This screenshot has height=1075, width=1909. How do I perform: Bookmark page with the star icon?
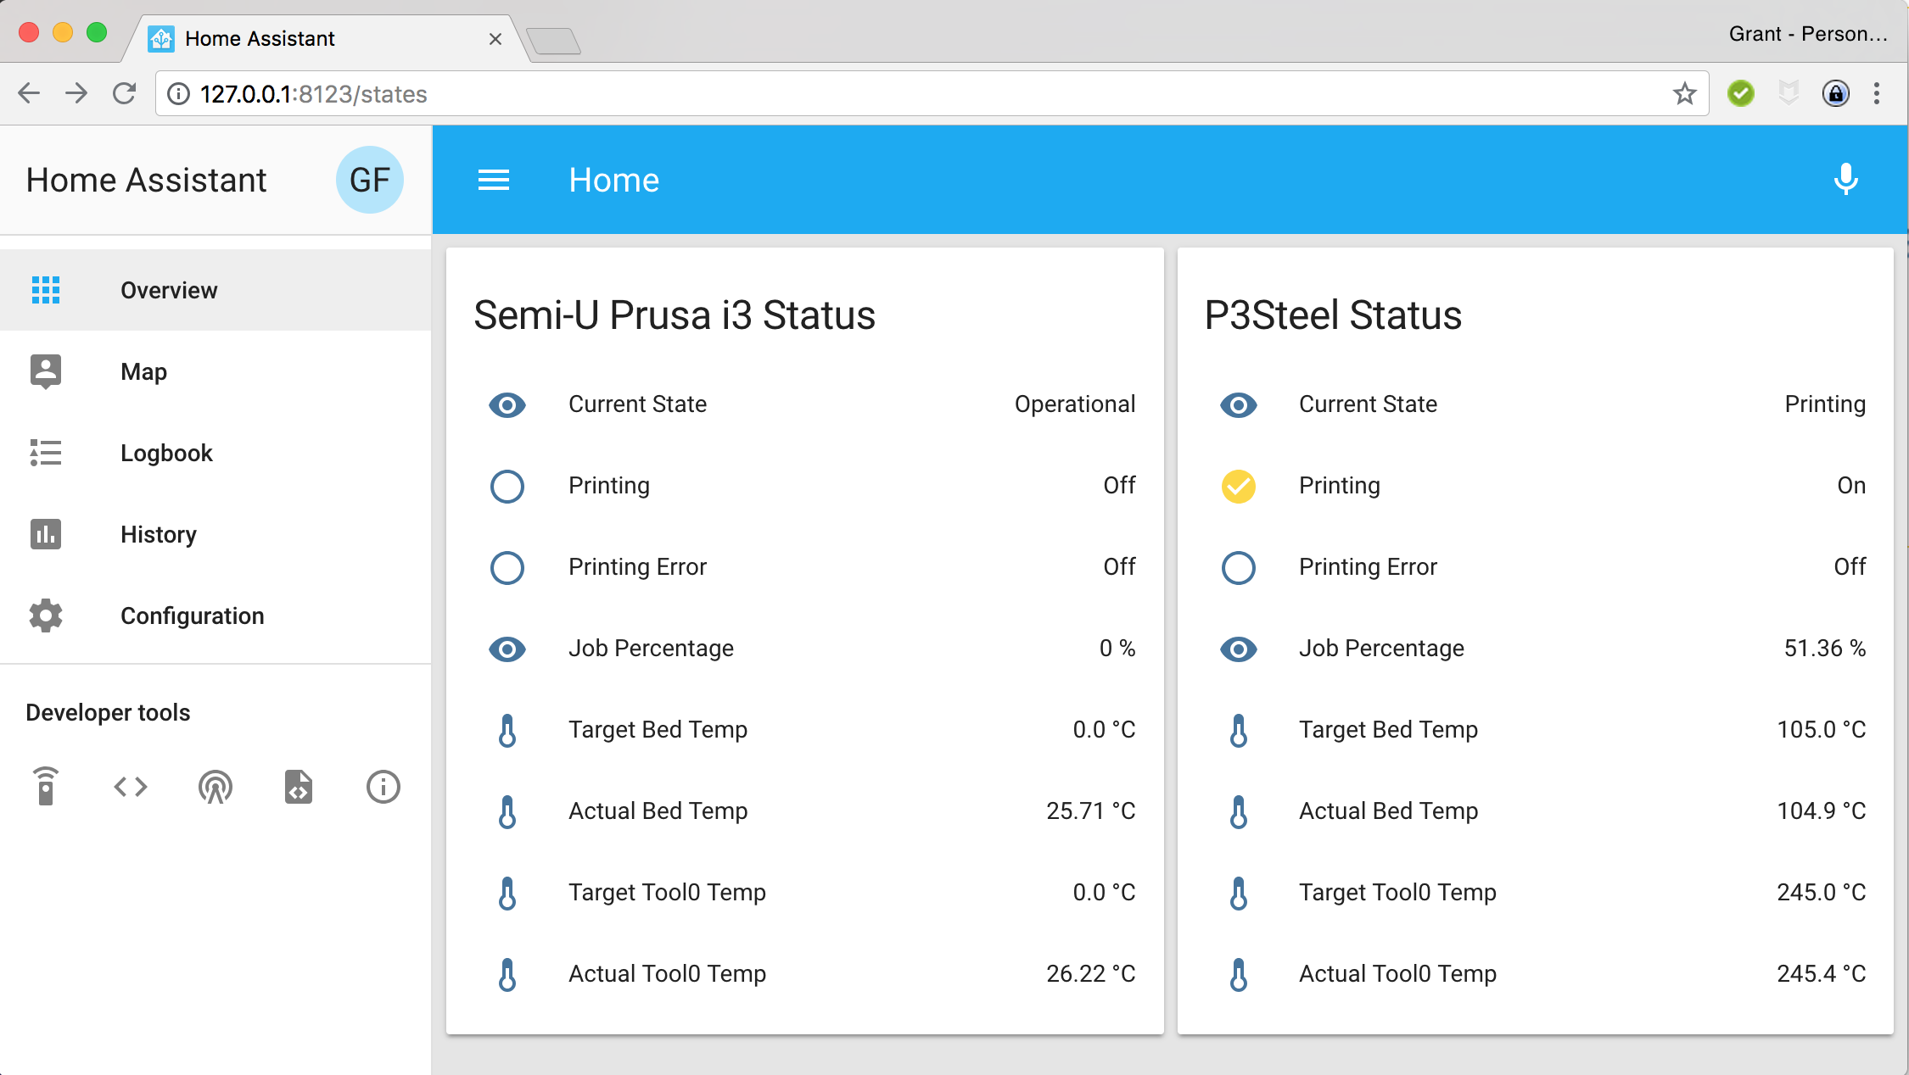[x=1684, y=93]
